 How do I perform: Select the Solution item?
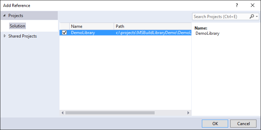pos(17,26)
